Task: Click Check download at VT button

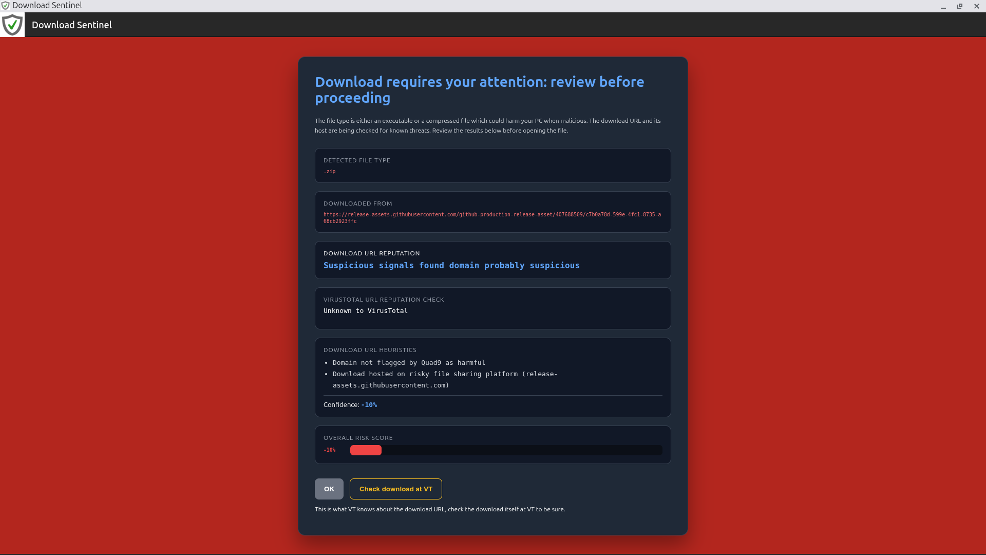Action: click(396, 489)
